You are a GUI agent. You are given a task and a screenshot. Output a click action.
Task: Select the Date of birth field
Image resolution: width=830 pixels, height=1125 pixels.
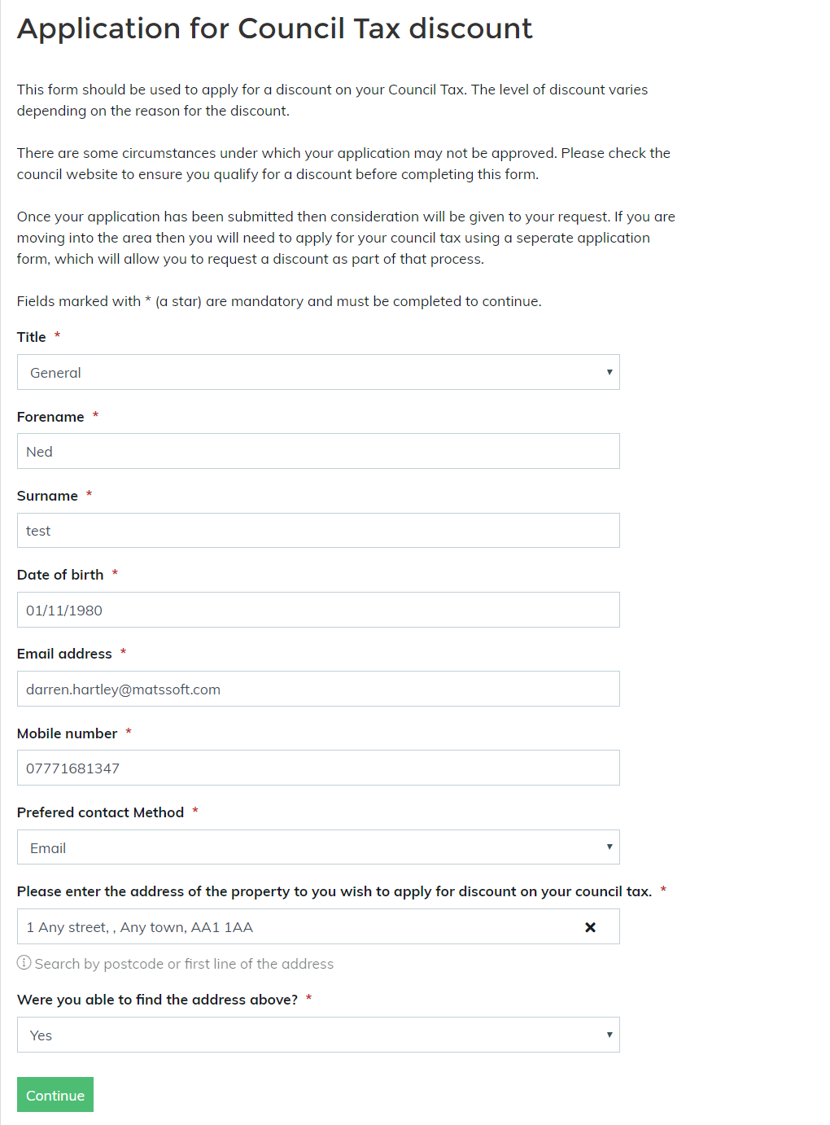click(x=318, y=610)
